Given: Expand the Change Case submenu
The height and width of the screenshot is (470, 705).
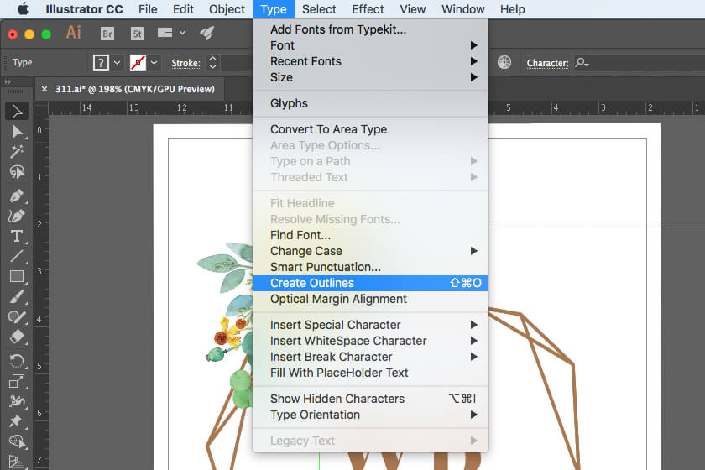Looking at the screenshot, I should 370,251.
